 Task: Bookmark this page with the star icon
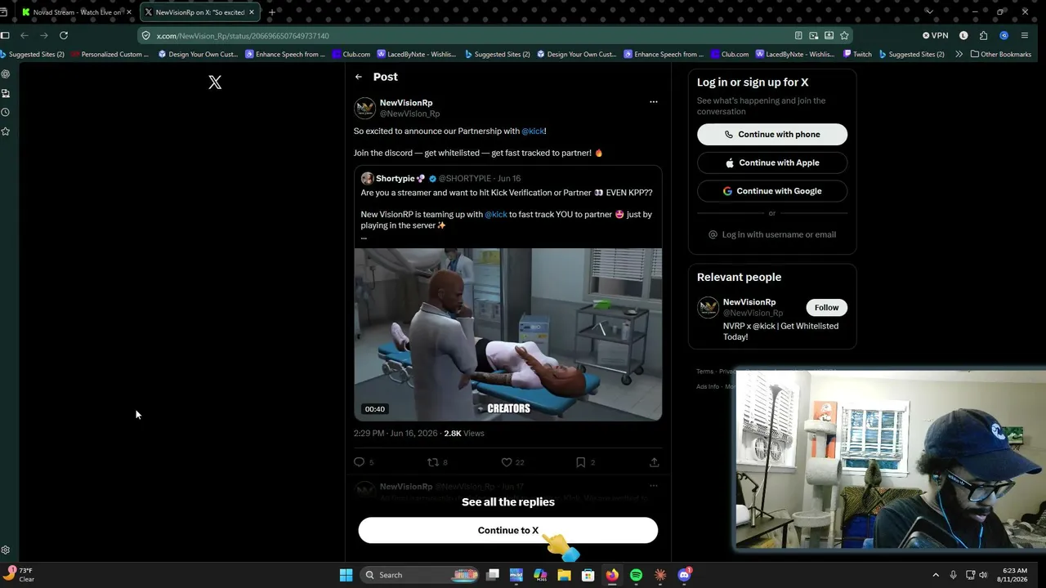click(844, 35)
